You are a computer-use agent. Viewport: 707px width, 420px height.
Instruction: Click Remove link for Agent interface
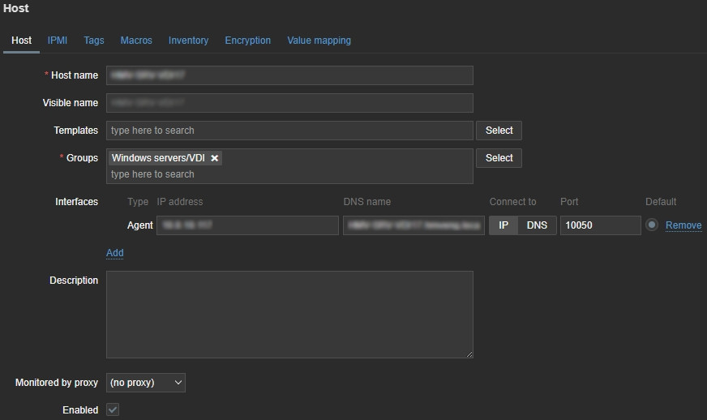683,225
